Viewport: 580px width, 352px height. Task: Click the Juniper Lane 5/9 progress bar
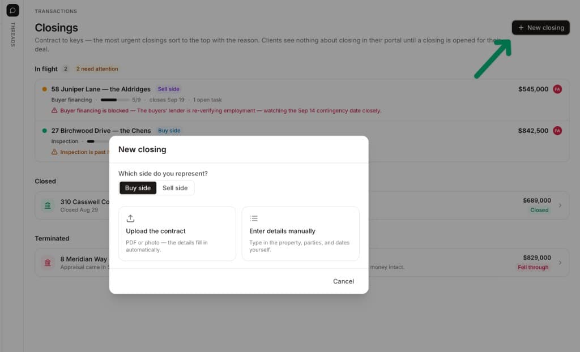tap(114, 100)
